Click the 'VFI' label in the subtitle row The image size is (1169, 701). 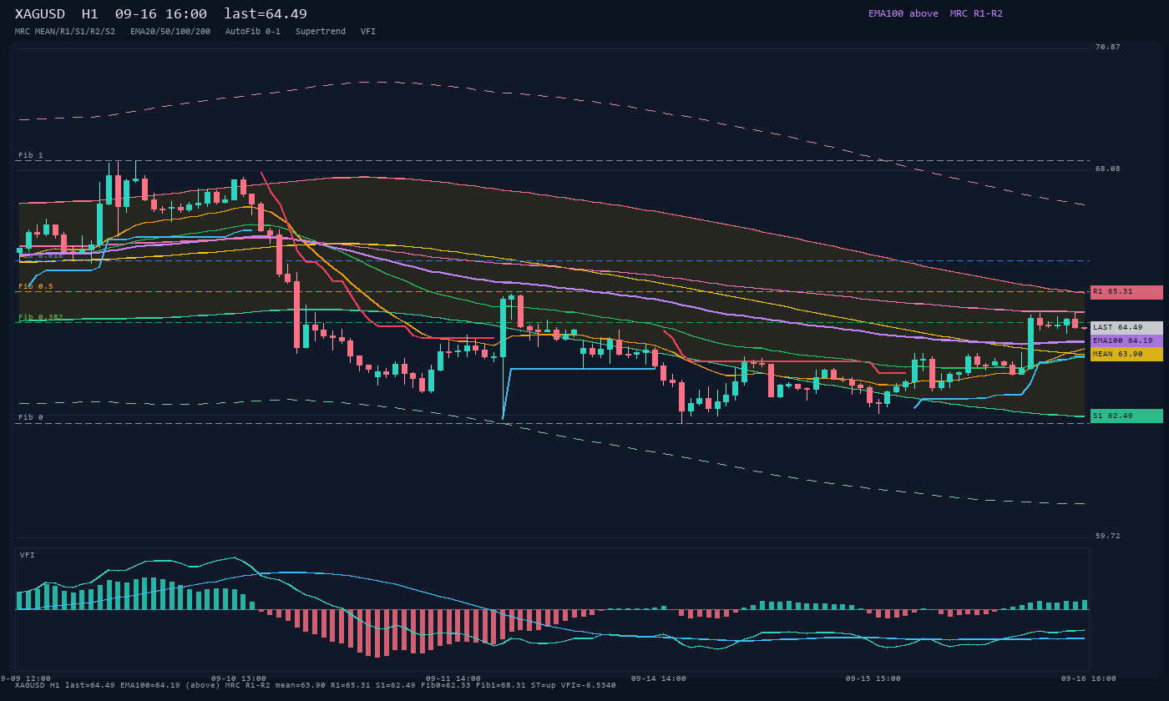pos(368,32)
